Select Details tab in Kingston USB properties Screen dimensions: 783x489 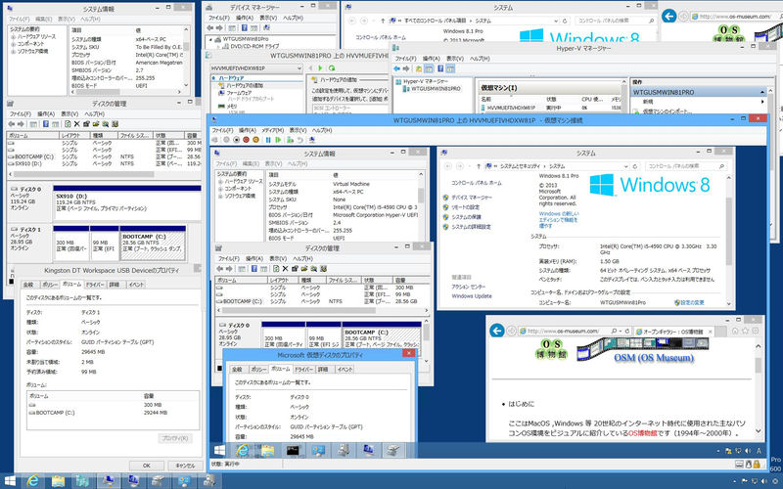[115, 285]
